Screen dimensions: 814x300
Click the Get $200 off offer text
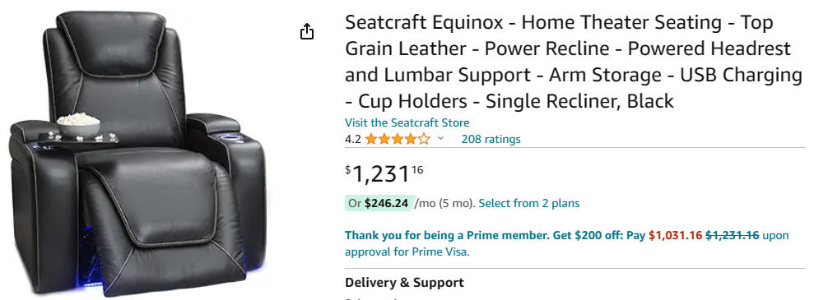click(x=587, y=235)
